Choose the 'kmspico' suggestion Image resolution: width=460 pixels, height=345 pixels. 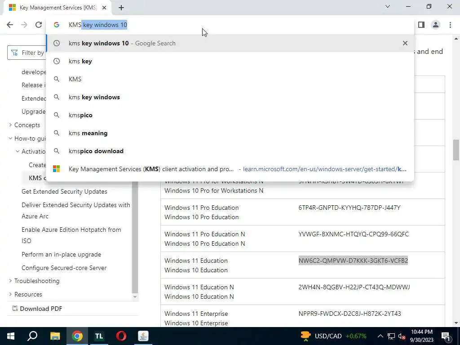coord(230,115)
